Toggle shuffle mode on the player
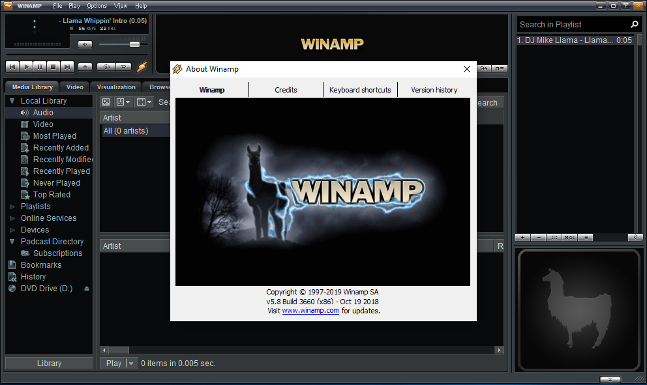 pos(106,66)
